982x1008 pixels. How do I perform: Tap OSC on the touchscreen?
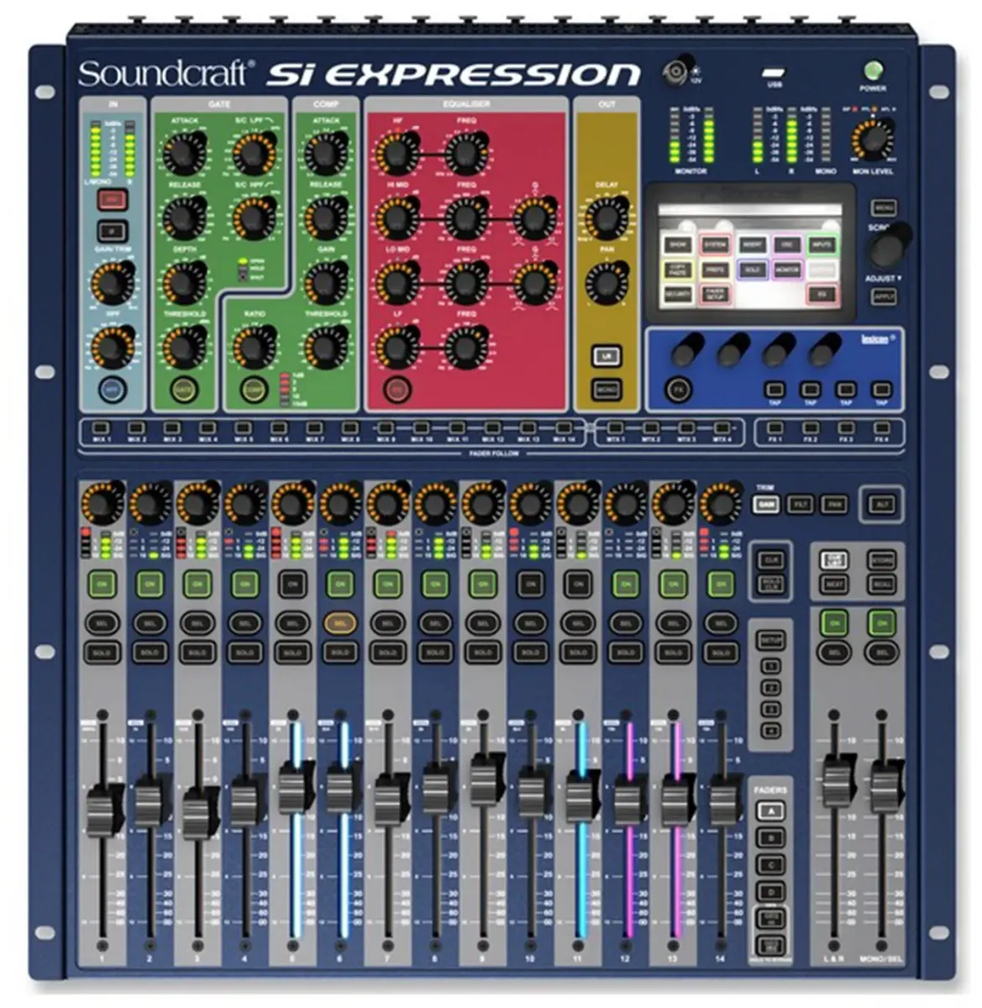click(x=787, y=244)
